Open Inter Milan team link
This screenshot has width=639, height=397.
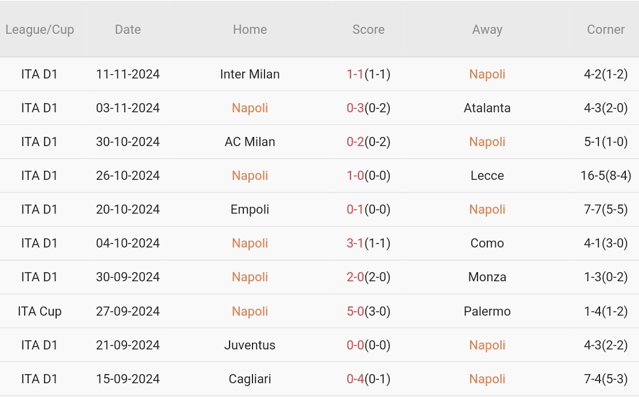(x=250, y=74)
